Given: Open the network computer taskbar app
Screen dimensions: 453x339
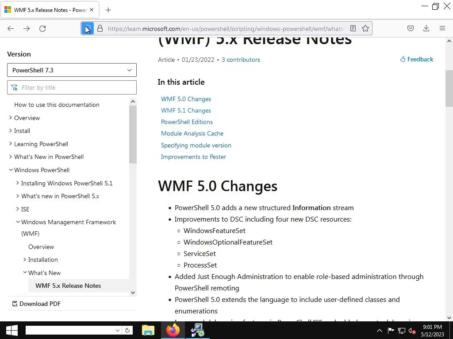Looking at the screenshot, I should (x=198, y=330).
